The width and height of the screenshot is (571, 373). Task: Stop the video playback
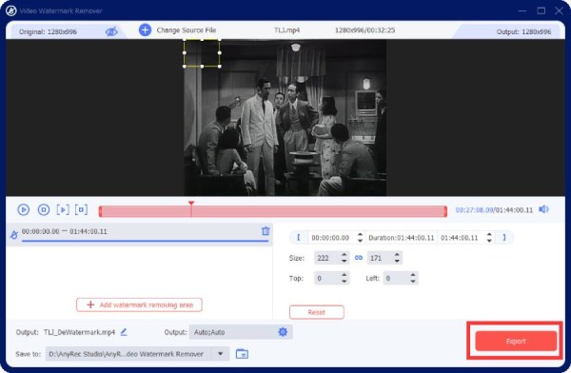[x=44, y=209]
